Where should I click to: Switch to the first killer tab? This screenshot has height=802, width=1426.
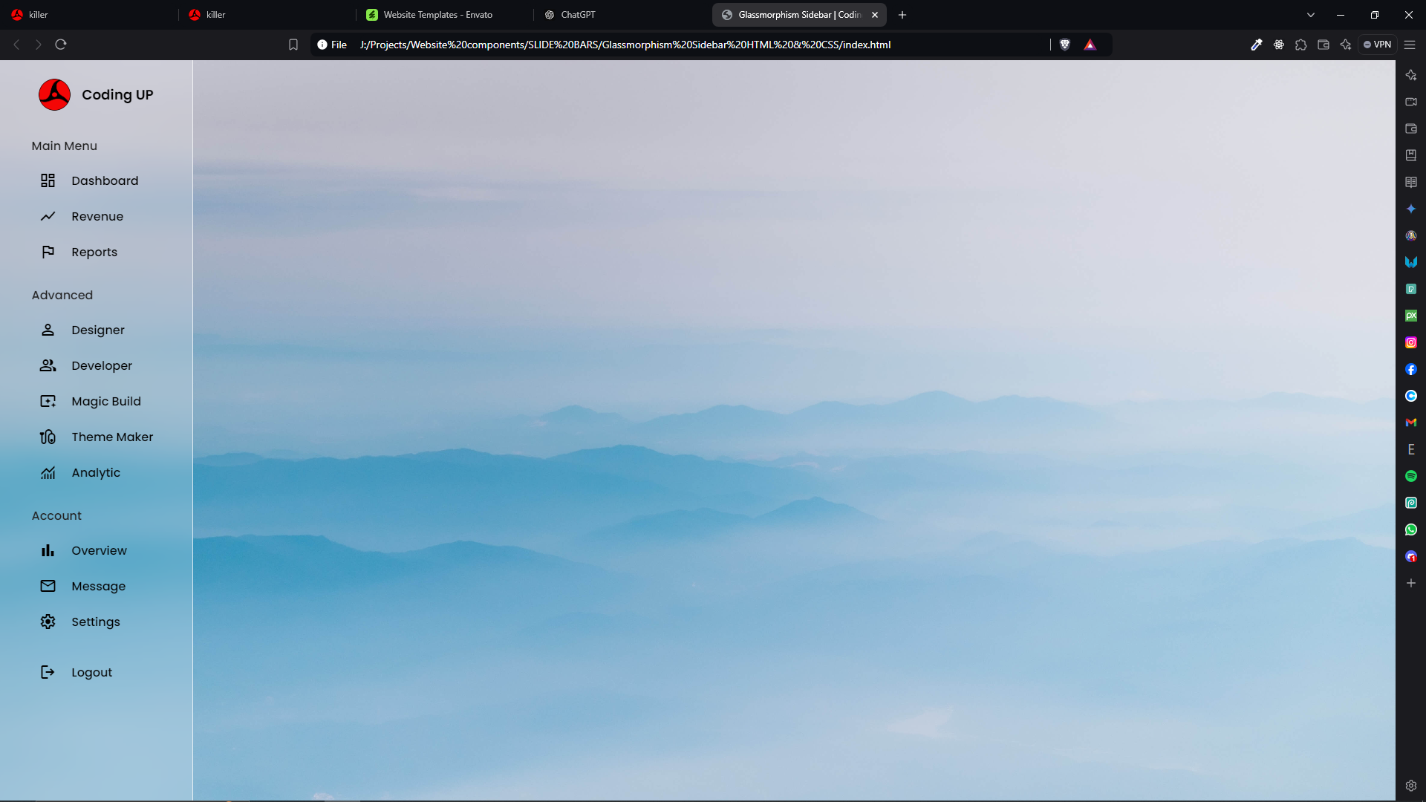(x=88, y=15)
